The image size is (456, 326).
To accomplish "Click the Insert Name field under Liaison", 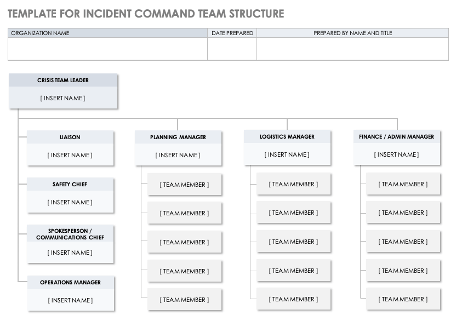I will tap(70, 156).
